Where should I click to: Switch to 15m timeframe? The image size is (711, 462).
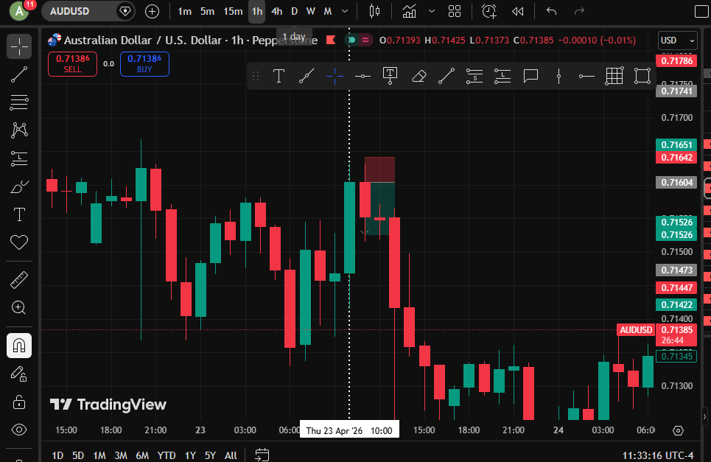[233, 11]
